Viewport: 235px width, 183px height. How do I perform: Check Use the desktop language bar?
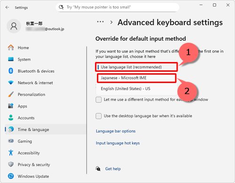pos(99,116)
